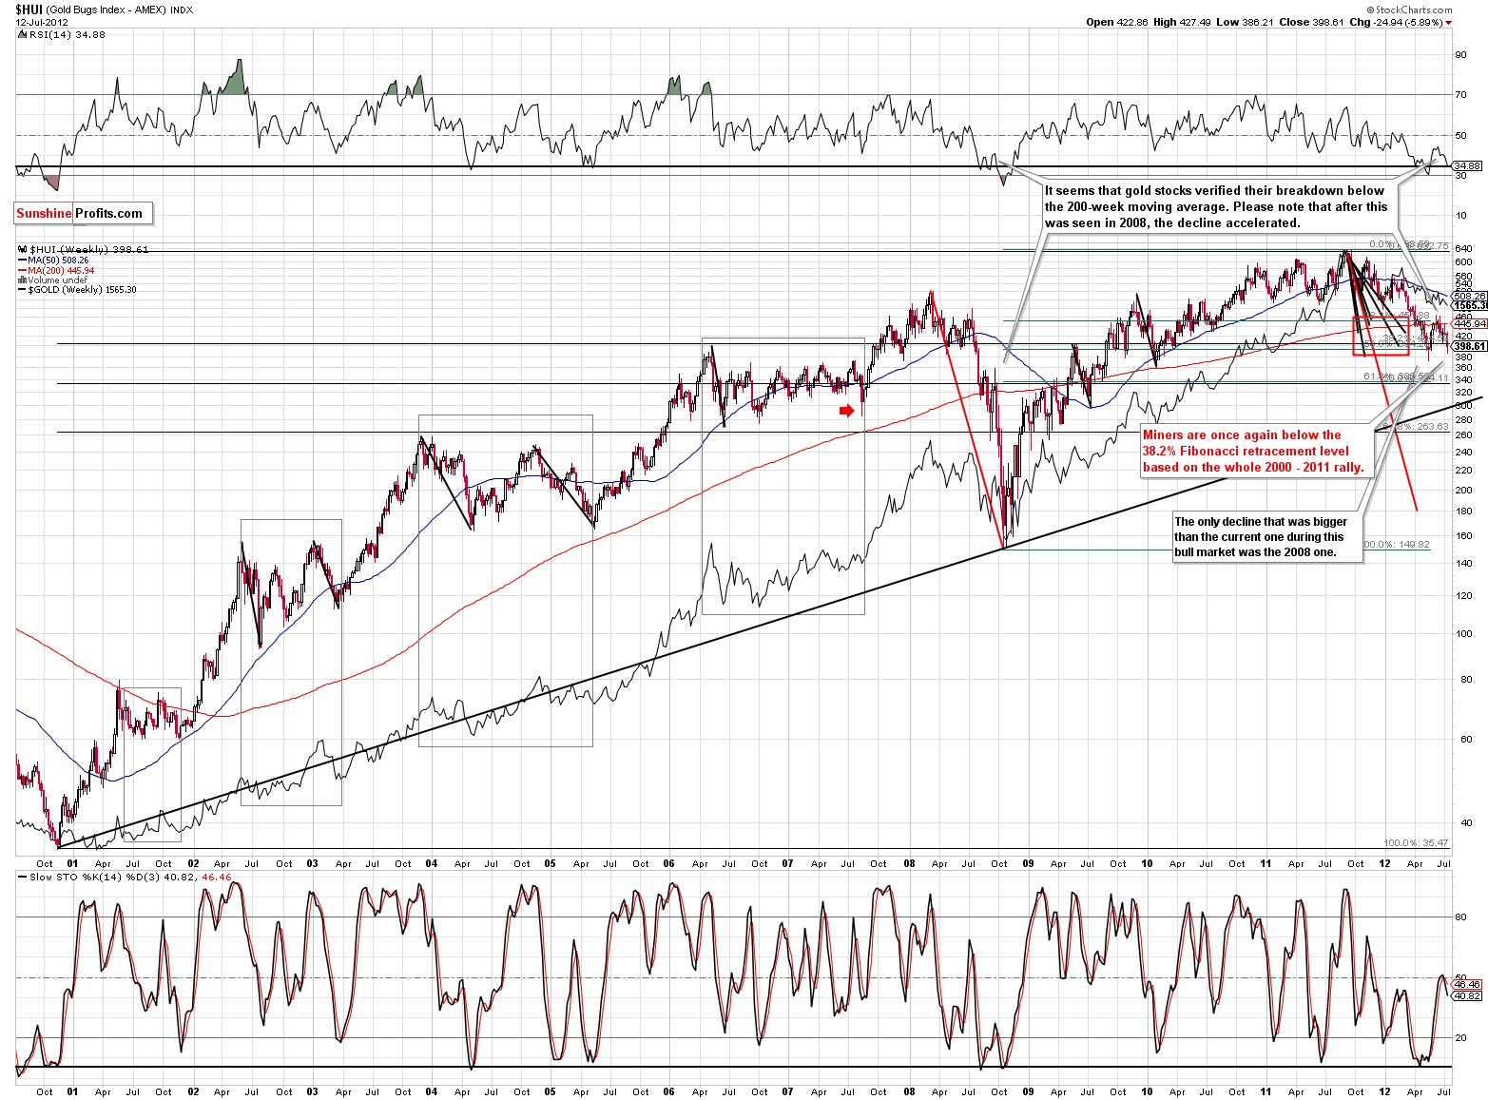The image size is (1488, 1100).
Task: Click the 445.94 red price tag on right axis
Action: (x=1469, y=323)
